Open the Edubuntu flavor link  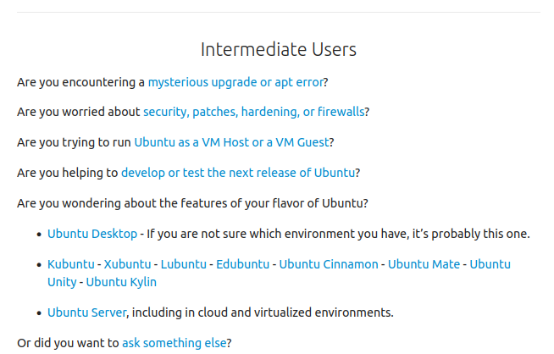pos(242,264)
